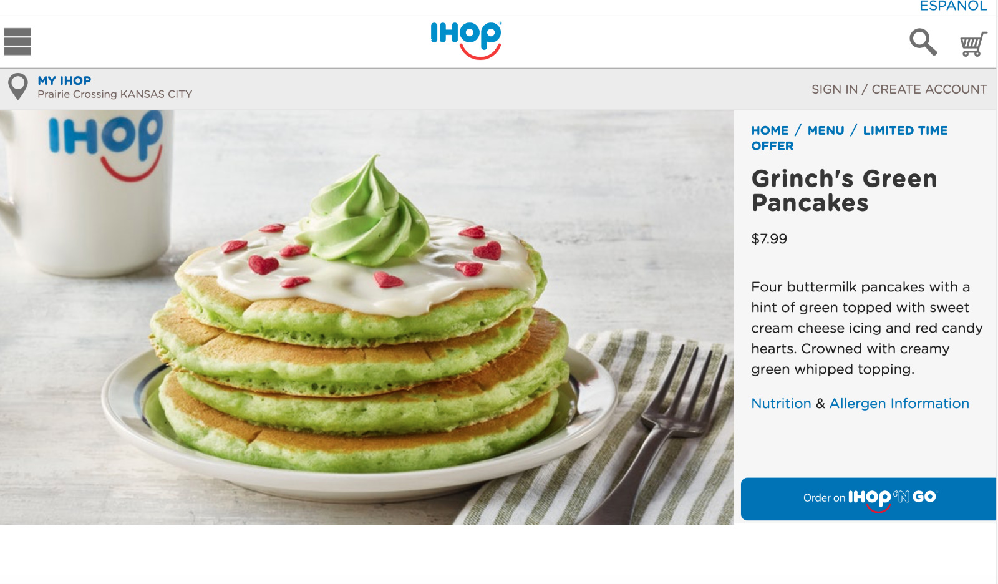The width and height of the screenshot is (998, 584).
Task: Go to HOME breadcrumb
Action: (x=770, y=130)
